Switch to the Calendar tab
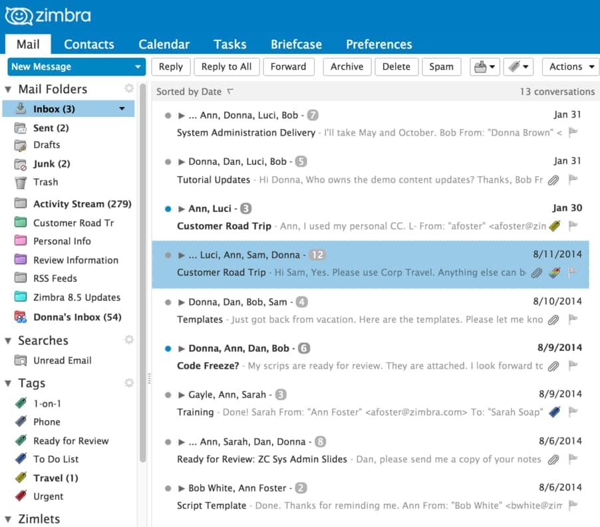 164,44
